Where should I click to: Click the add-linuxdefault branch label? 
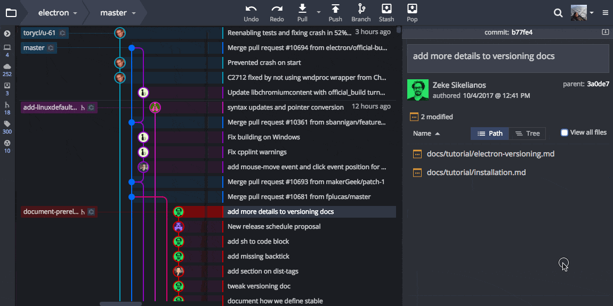(x=59, y=107)
